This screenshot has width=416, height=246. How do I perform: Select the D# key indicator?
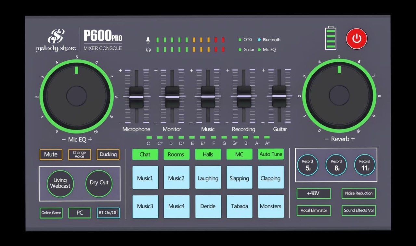pyautogui.click(x=181, y=138)
